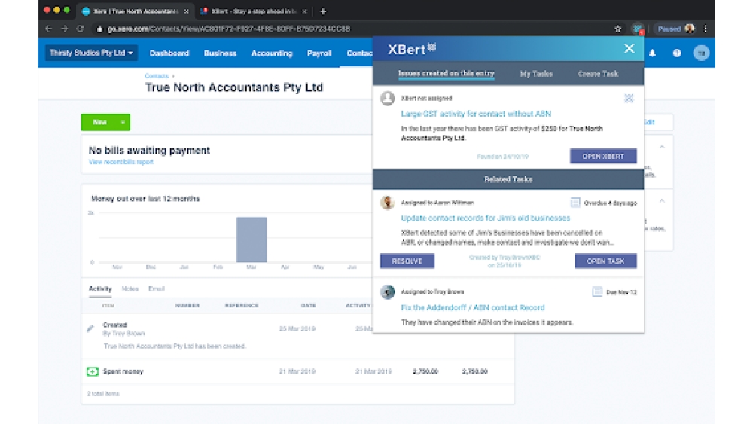Open Payroll menu
Screen dimensions: 753x424
click(x=319, y=53)
